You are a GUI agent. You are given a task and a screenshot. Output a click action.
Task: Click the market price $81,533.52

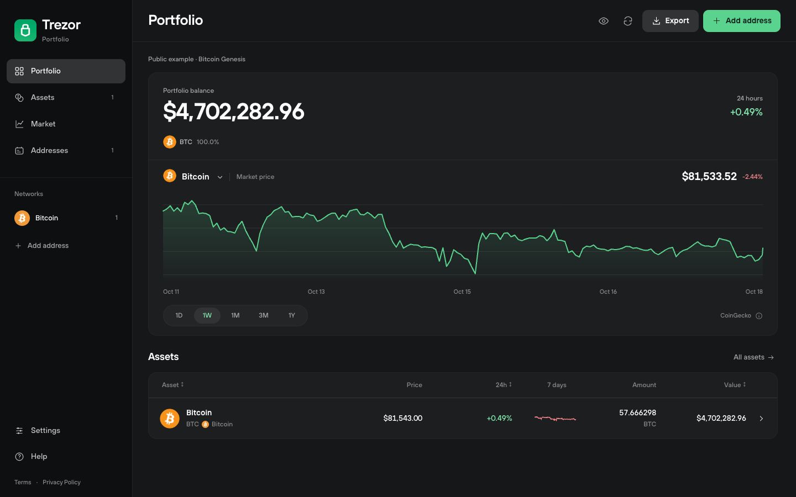709,176
